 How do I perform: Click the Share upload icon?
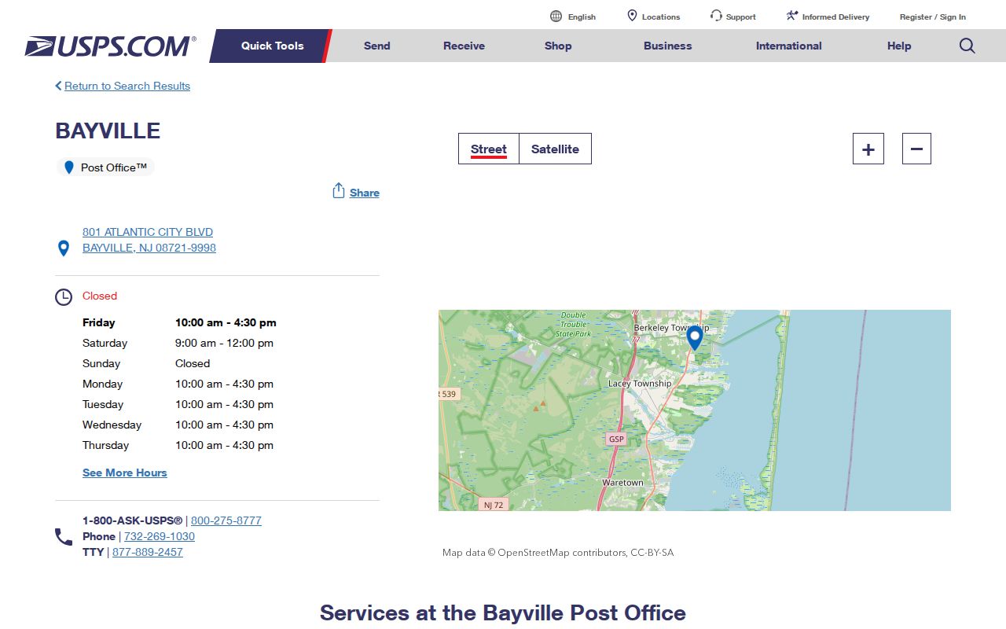coord(339,191)
